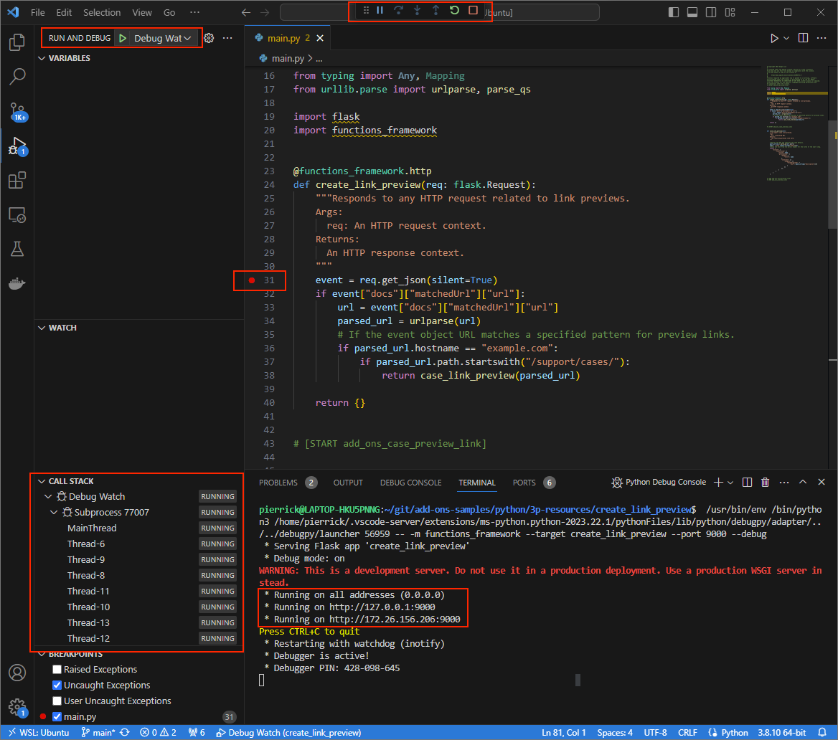Collapse the Subprocess 77007 call stack entry
This screenshot has height=740, width=838.
[x=54, y=511]
